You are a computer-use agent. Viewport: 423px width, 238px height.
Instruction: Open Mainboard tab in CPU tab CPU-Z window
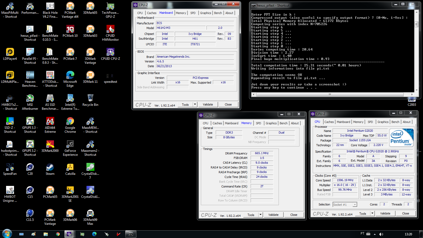[343, 122]
